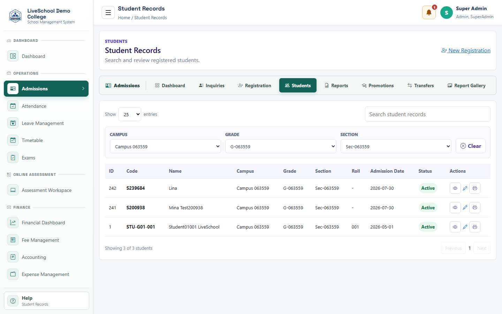502x314 pixels.
Task: Switch to the Inquiries tab
Action: [x=212, y=85]
